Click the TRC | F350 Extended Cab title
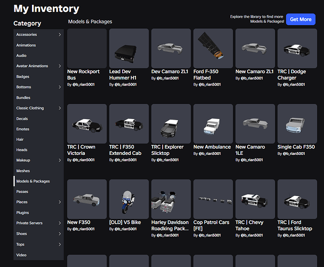Viewport: 324px width, 267px height. click(125, 150)
